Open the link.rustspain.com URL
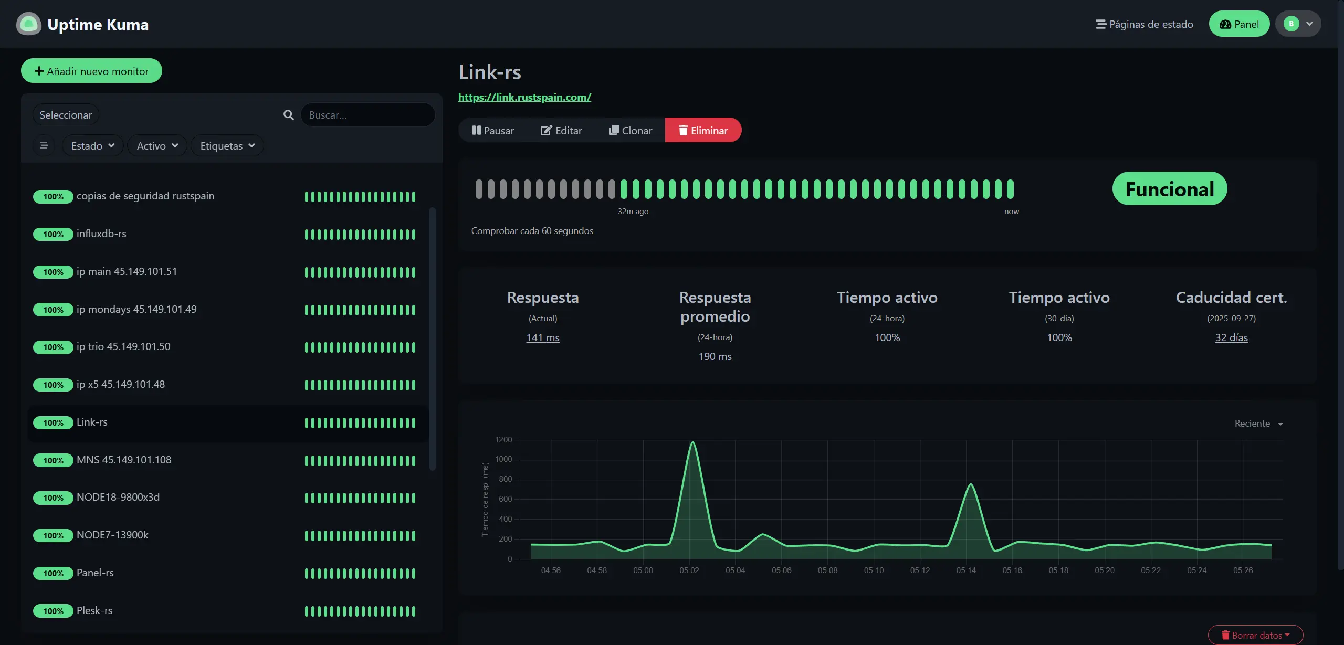The width and height of the screenshot is (1344, 645). (x=524, y=97)
